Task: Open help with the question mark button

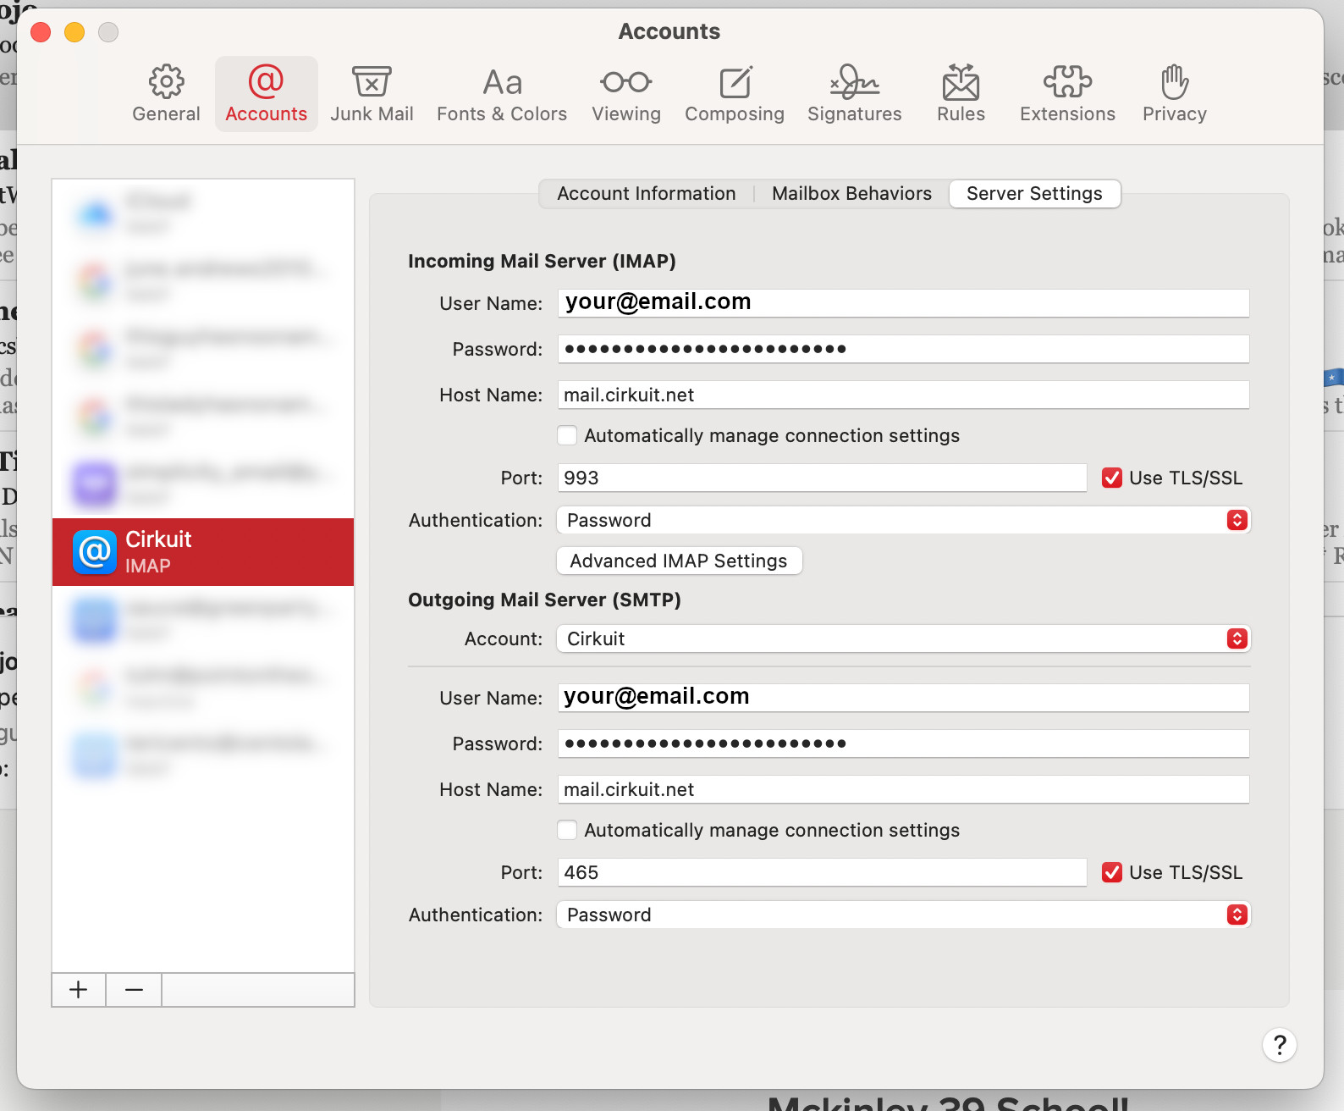Action: pos(1280,1045)
